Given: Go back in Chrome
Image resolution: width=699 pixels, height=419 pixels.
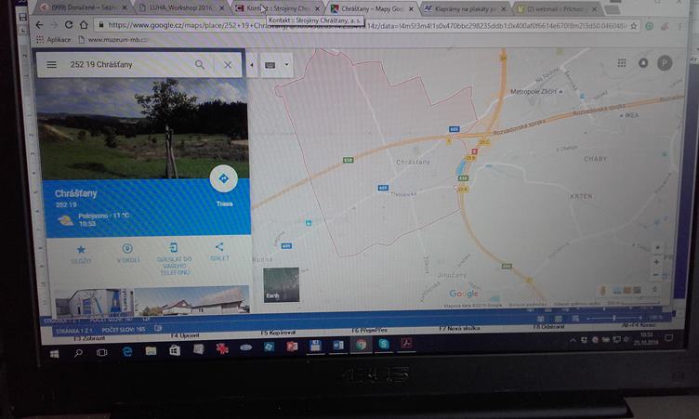Looking at the screenshot, I should pyautogui.click(x=39, y=25).
